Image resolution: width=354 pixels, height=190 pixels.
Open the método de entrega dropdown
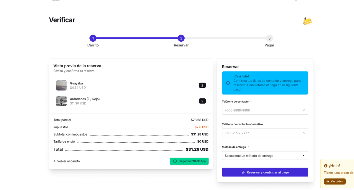pyautogui.click(x=265, y=155)
